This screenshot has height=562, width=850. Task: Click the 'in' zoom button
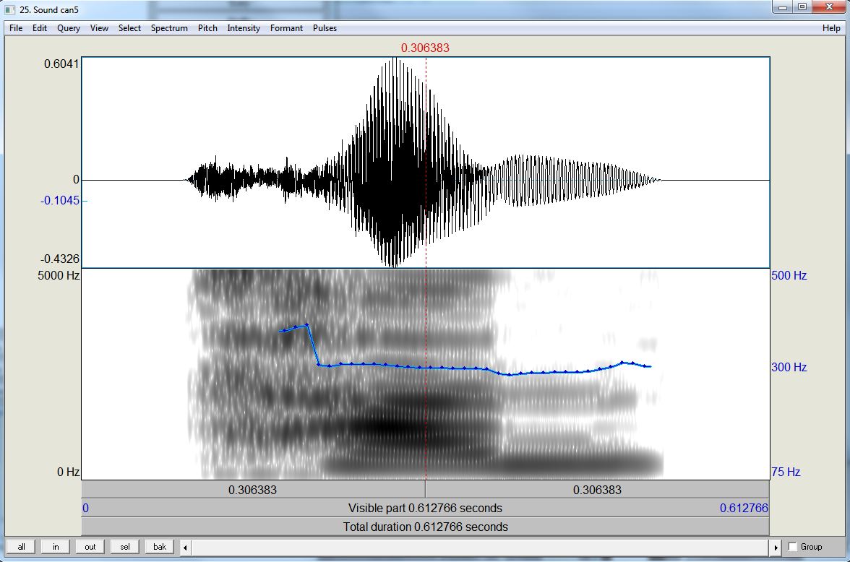tap(55, 547)
